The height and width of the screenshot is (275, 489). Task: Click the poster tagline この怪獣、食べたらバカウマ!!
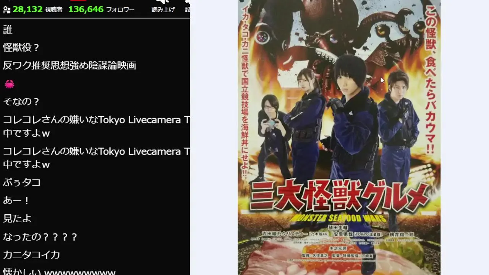point(430,81)
